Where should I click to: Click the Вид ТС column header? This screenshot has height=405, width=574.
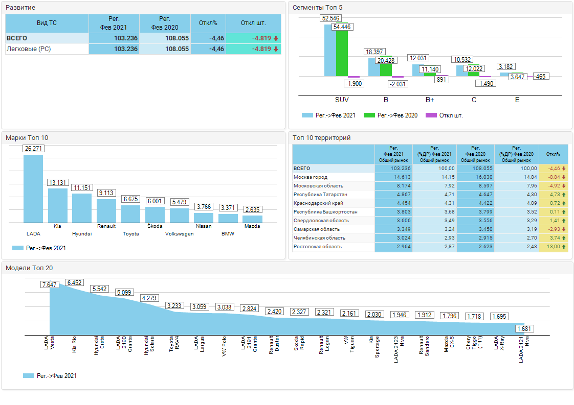pos(47,23)
